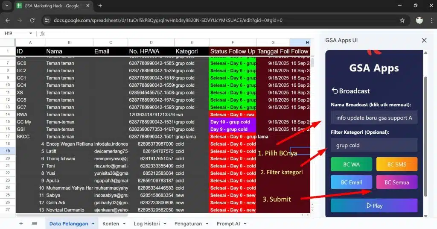Click the Status Follow Up header cell

click(x=233, y=51)
